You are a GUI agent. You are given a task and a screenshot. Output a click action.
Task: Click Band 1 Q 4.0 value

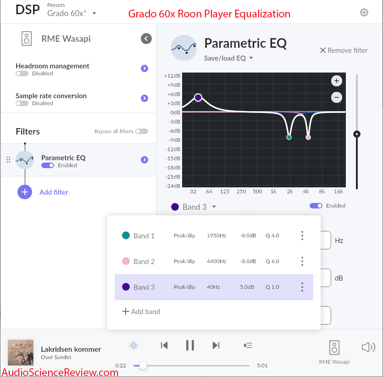272,236
